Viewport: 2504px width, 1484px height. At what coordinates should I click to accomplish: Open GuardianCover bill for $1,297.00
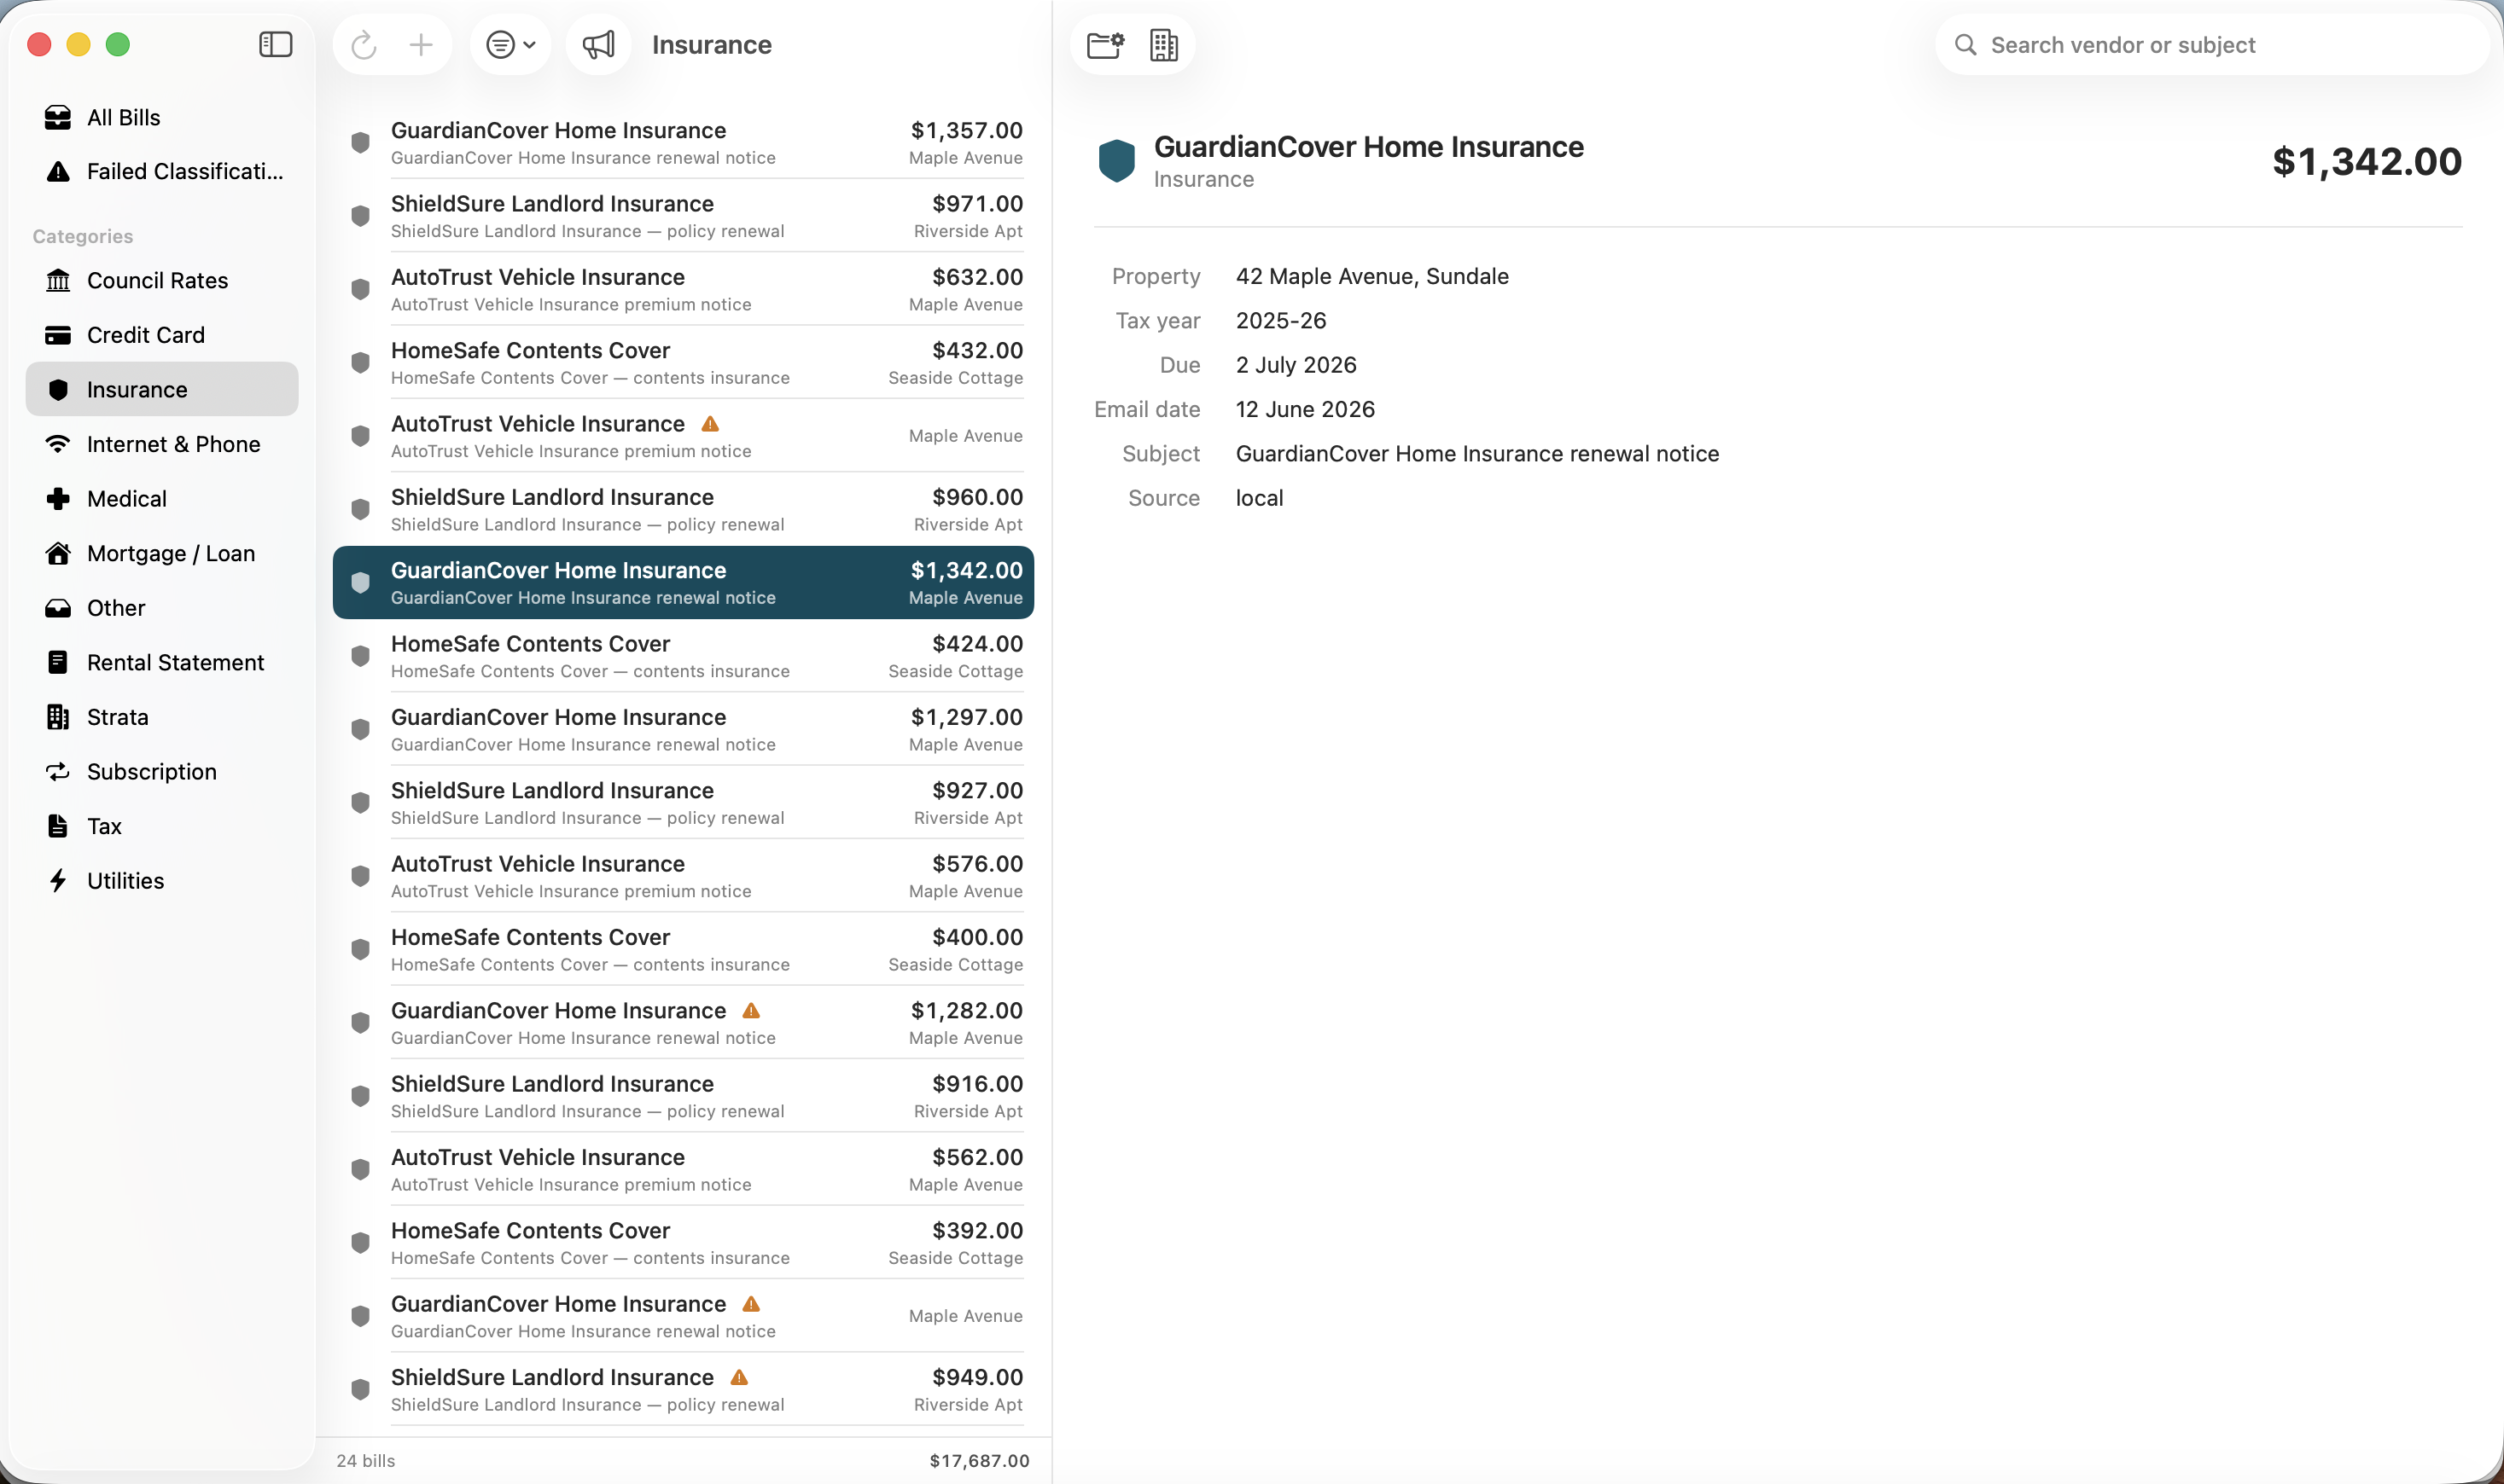click(x=684, y=729)
